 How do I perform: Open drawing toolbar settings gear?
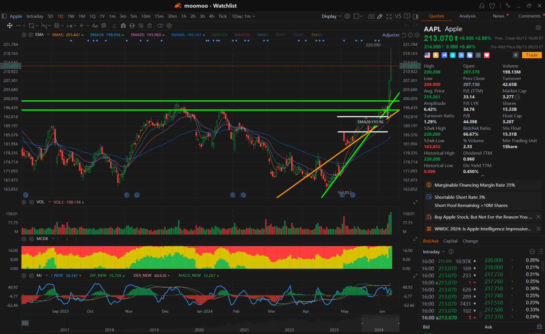169,25
